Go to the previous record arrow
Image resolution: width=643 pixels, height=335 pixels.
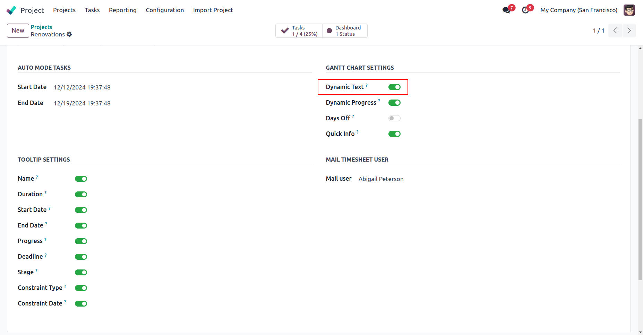pyautogui.click(x=615, y=31)
